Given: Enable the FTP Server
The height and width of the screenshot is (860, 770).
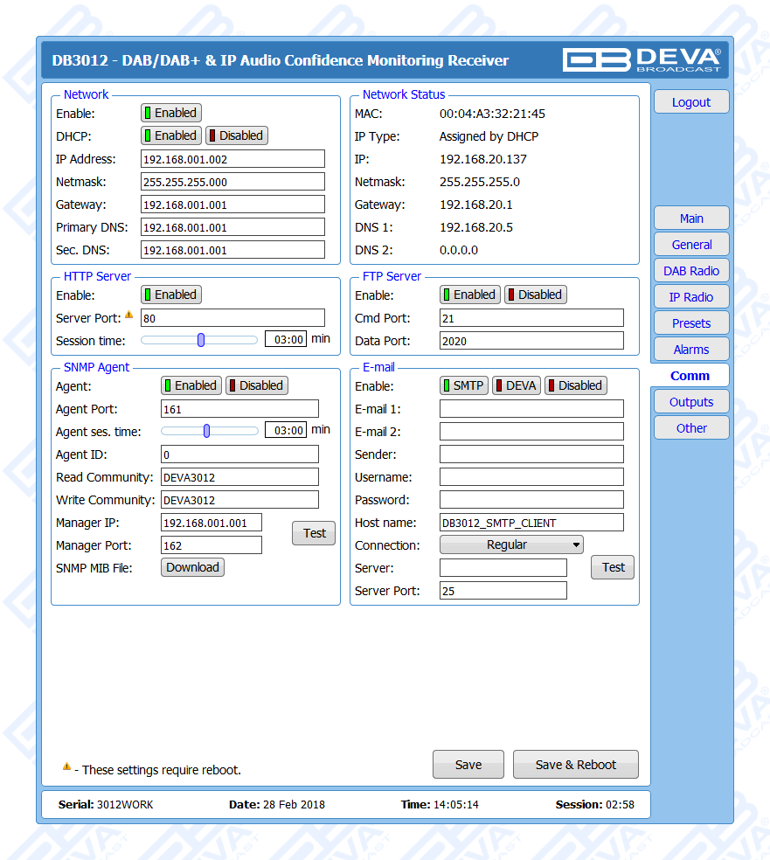Looking at the screenshot, I should tap(469, 295).
